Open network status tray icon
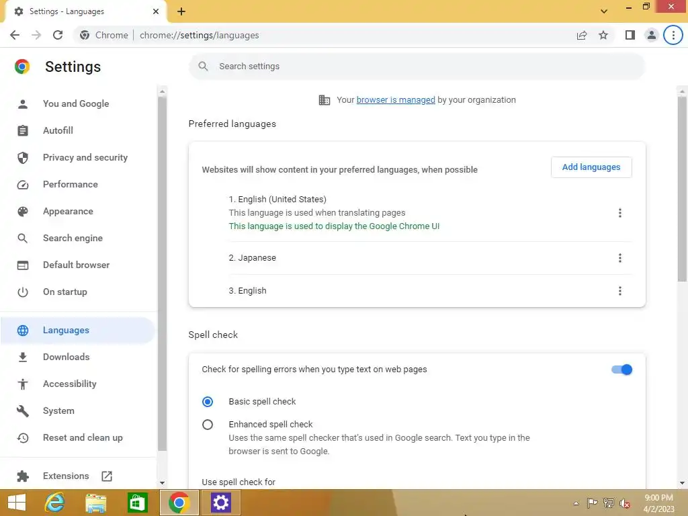The height and width of the screenshot is (516, 688). click(609, 503)
